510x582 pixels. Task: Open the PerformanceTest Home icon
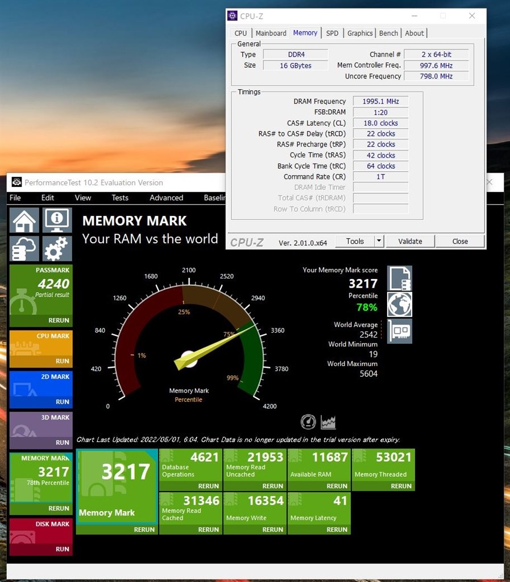coord(24,220)
